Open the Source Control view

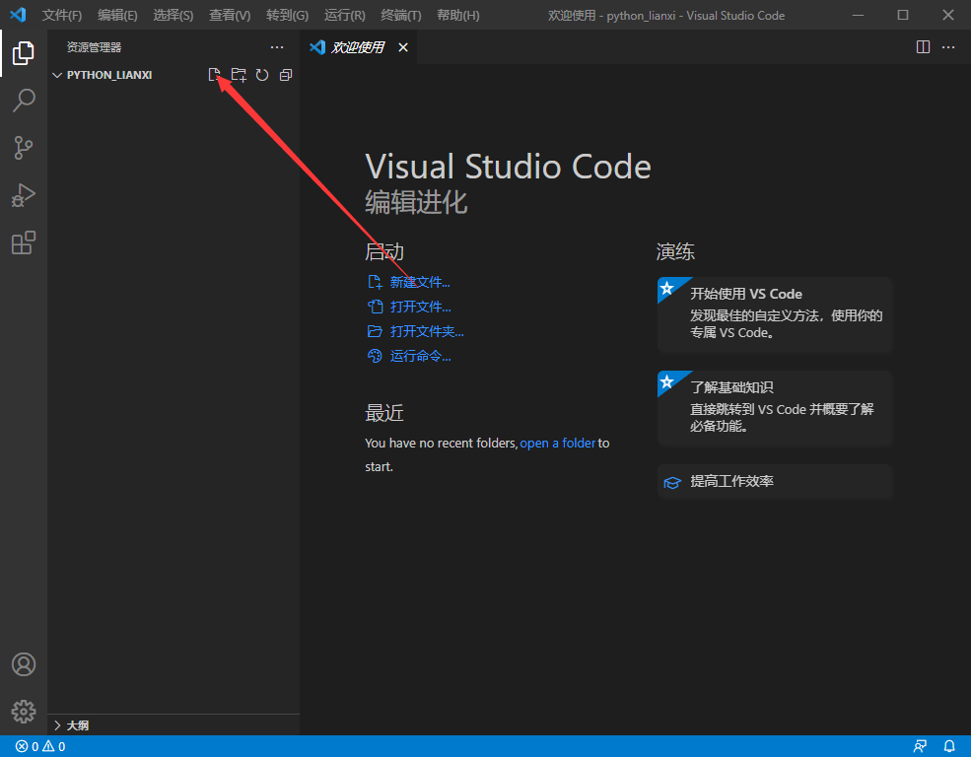pos(24,147)
